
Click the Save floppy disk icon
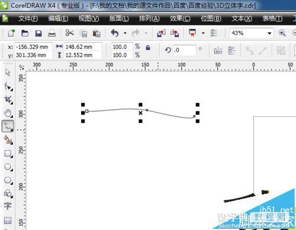38,33
